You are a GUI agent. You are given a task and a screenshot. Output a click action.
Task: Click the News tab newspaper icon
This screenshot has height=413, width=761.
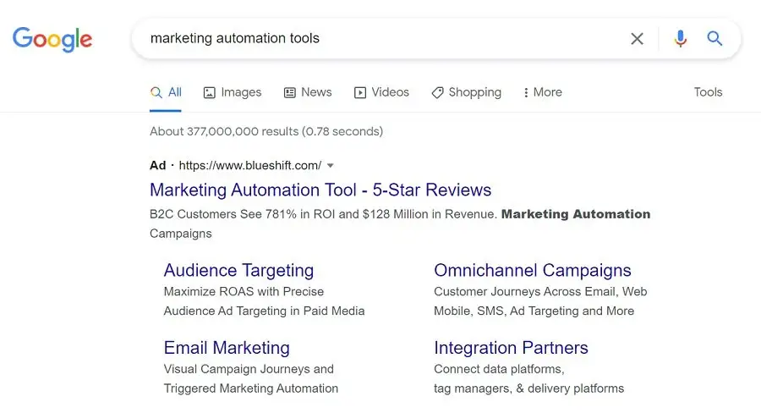(290, 93)
